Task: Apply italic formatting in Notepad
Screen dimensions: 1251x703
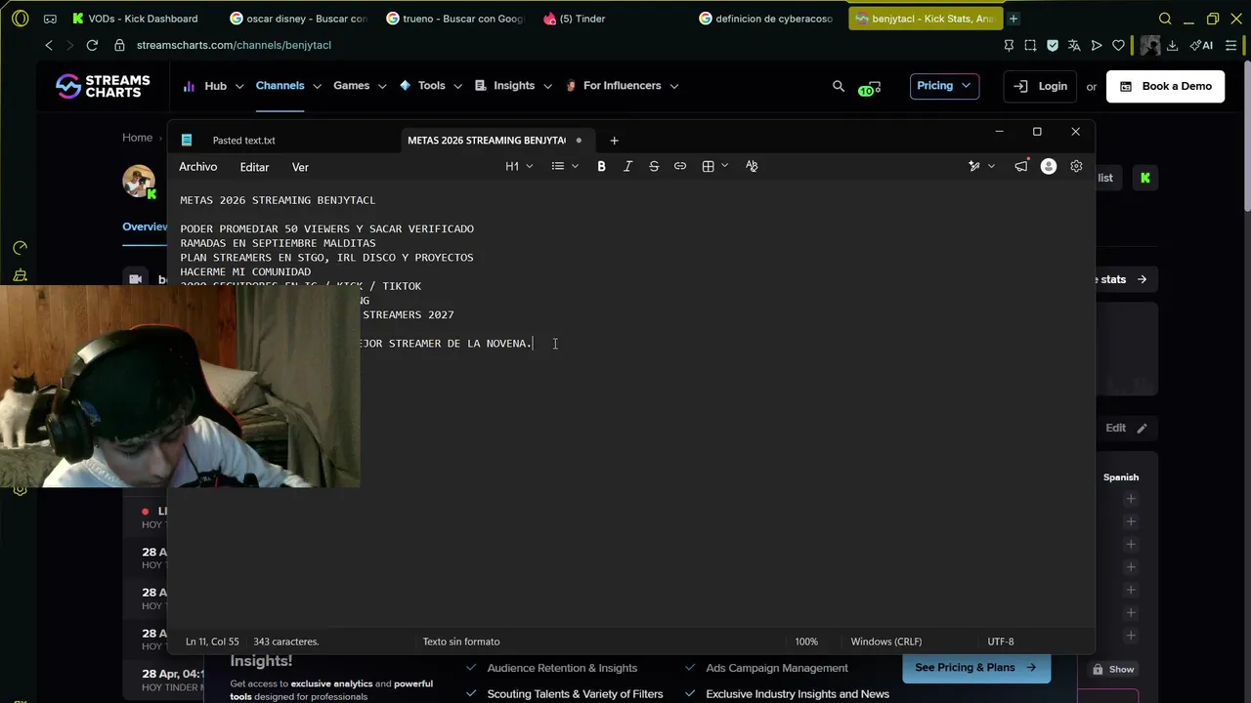Action: pyautogui.click(x=627, y=166)
